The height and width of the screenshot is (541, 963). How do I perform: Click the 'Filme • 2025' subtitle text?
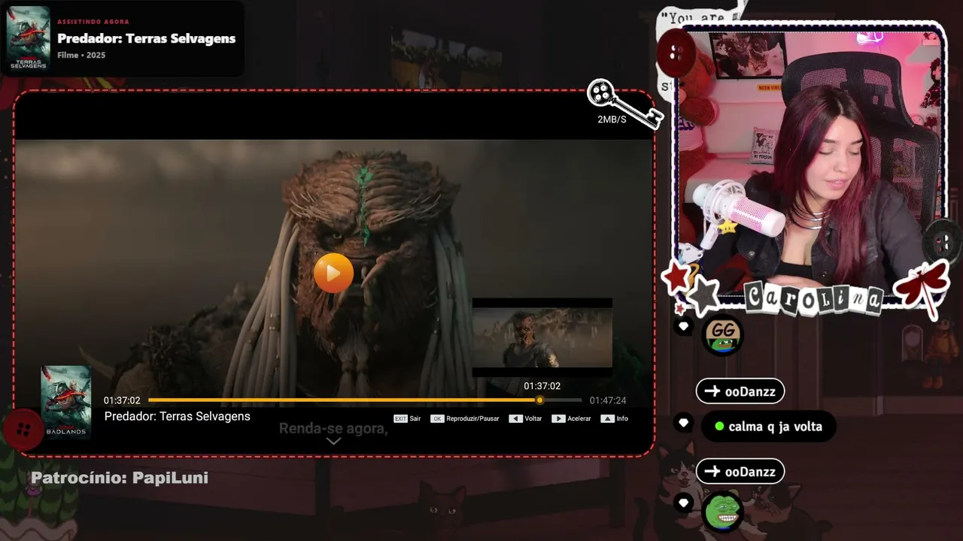pos(81,56)
